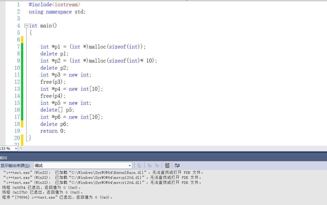Open the 显示输出来源 dropdown showing 调试
Screen dimensions: 327x205
[x=83, y=166]
